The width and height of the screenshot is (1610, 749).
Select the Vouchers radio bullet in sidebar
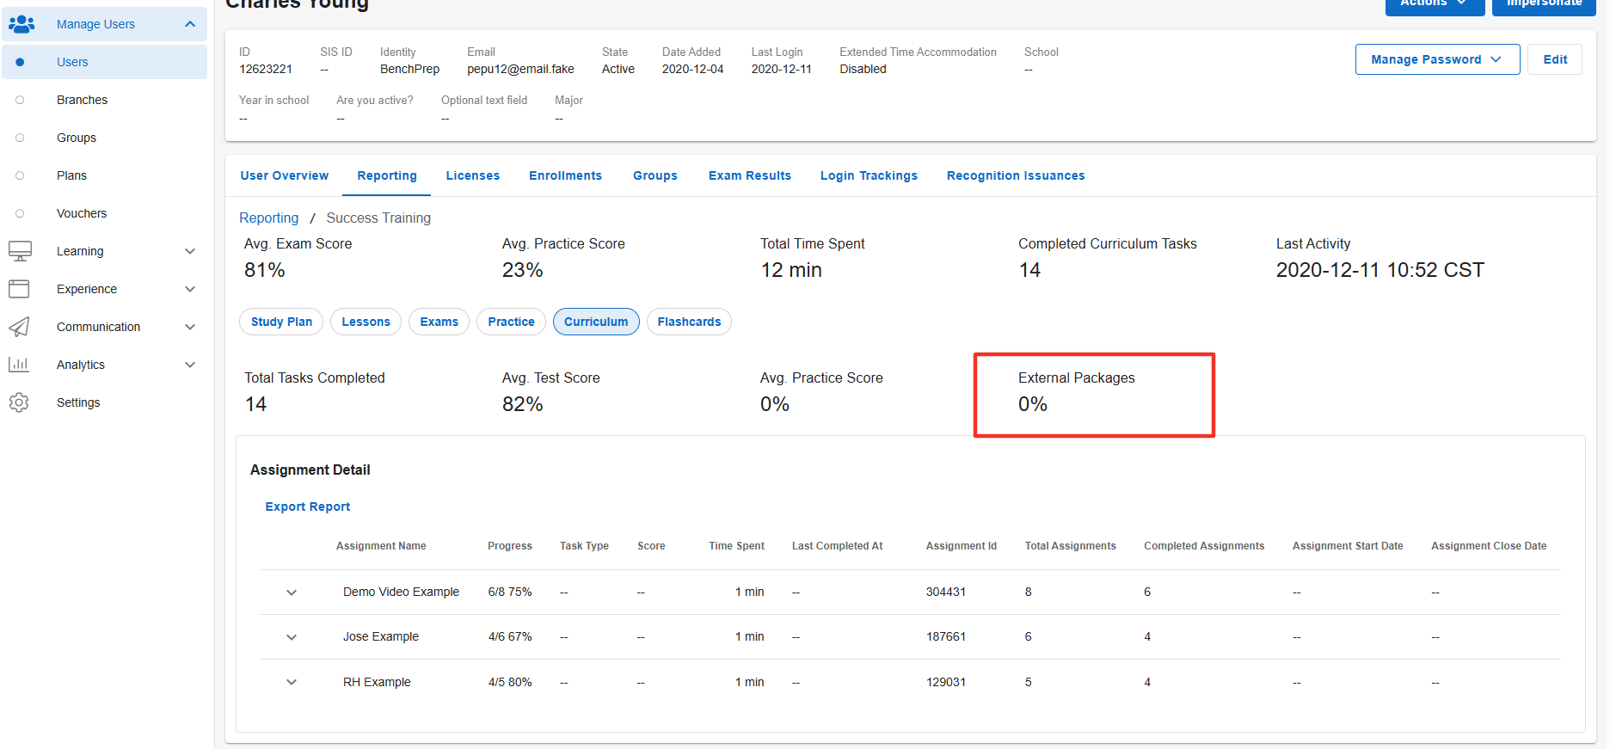[20, 213]
